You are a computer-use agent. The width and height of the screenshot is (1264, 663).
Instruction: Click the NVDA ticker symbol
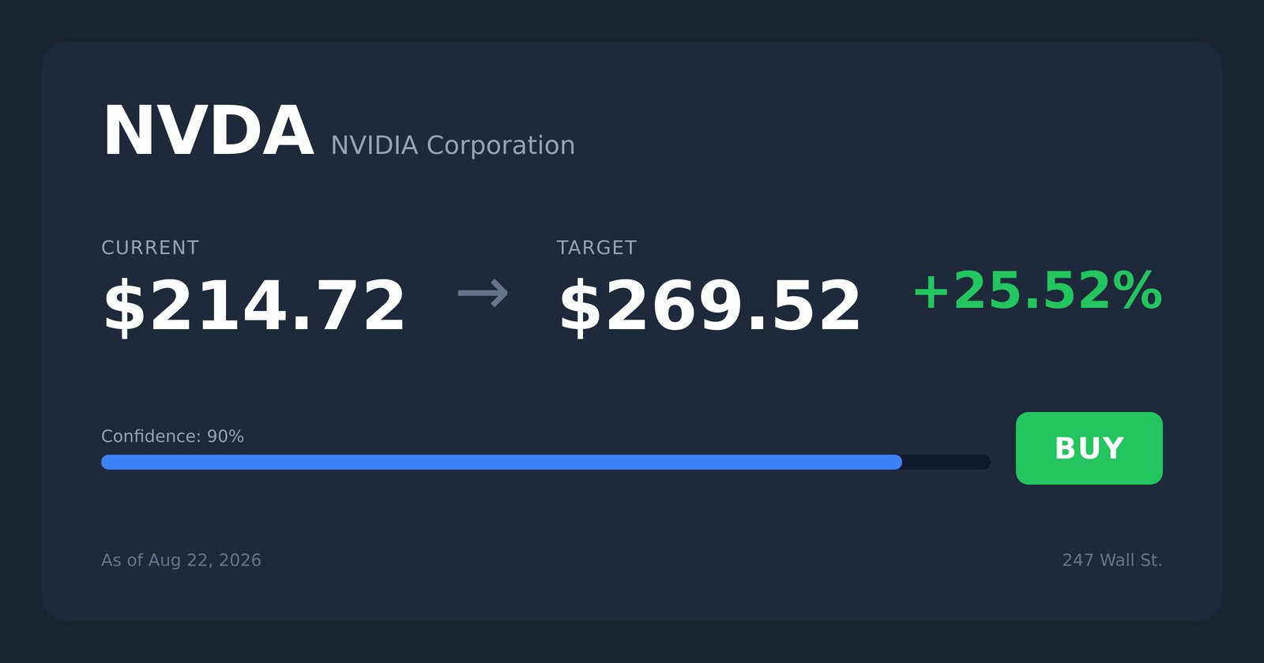(x=209, y=132)
